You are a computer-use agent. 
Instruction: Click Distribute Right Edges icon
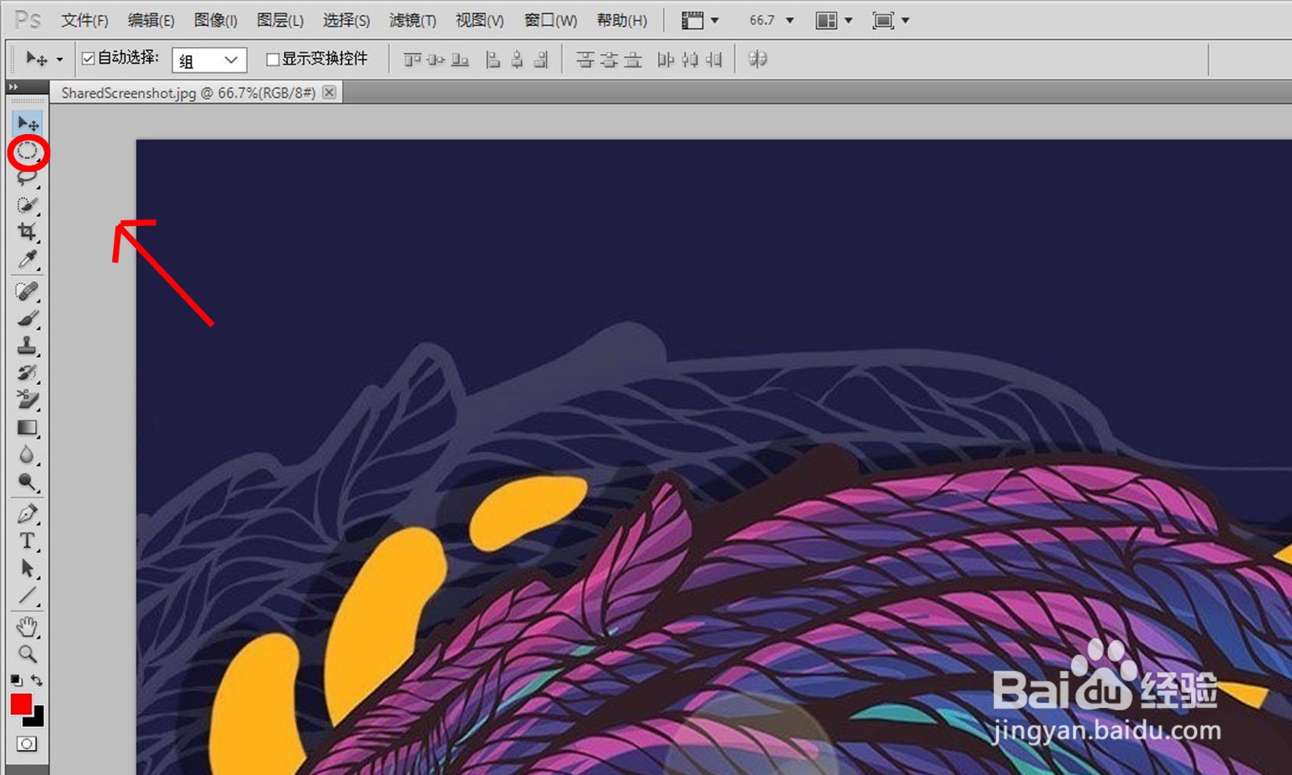click(714, 60)
